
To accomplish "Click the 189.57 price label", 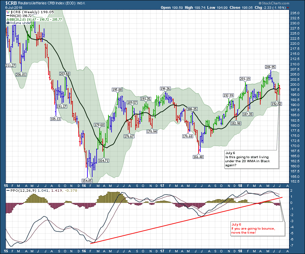I will (x=132, y=102).
